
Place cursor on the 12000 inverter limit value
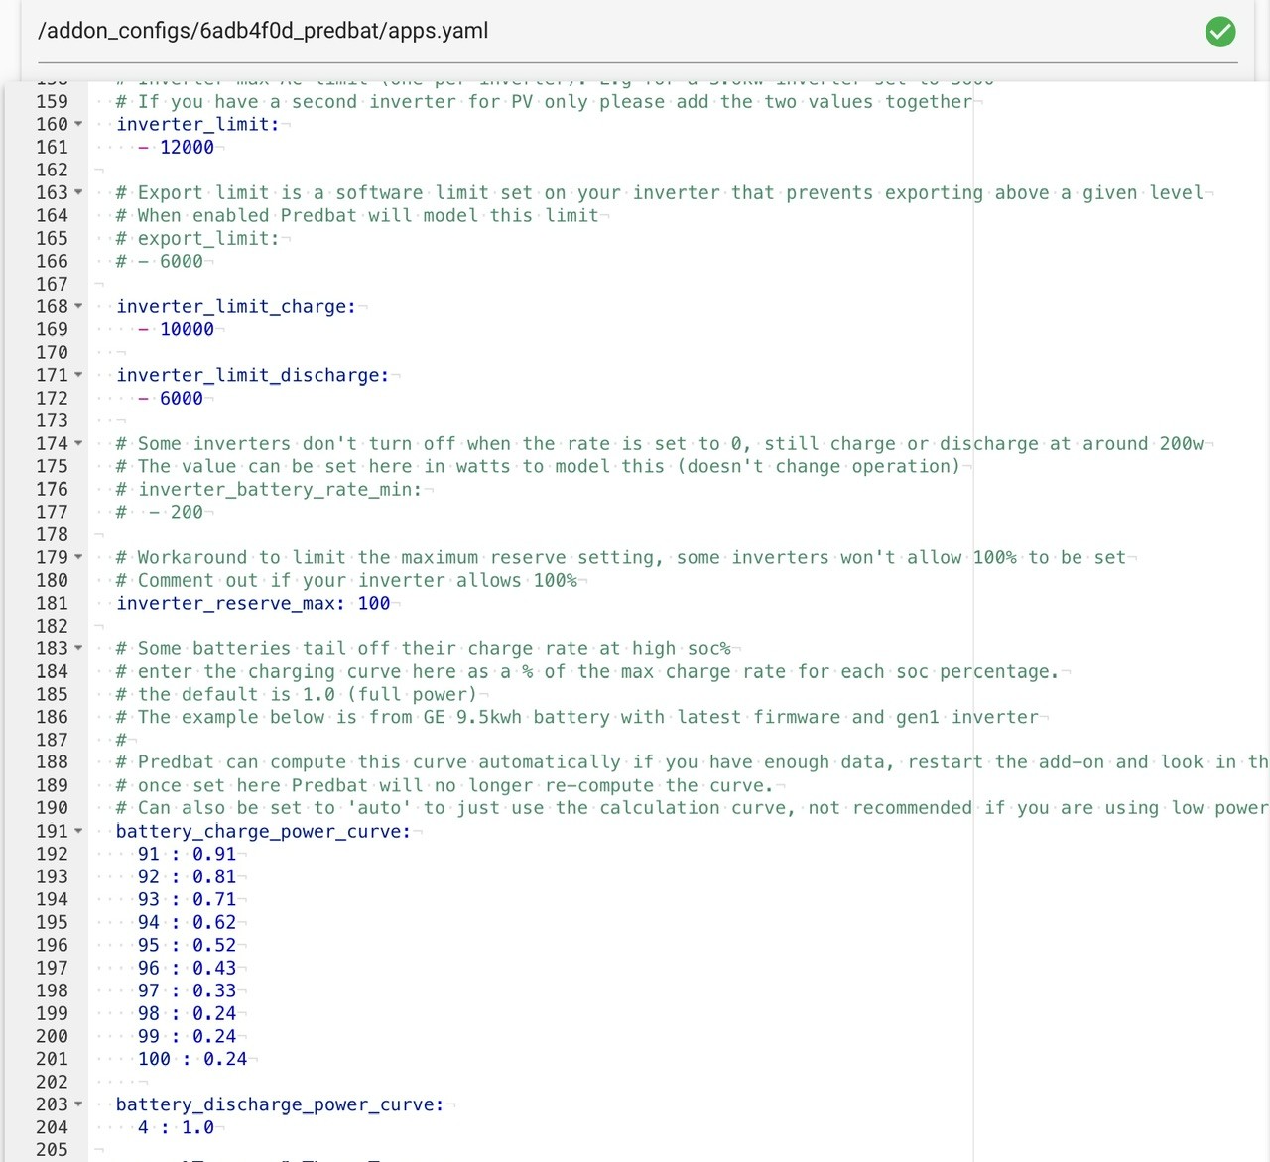coord(187,147)
